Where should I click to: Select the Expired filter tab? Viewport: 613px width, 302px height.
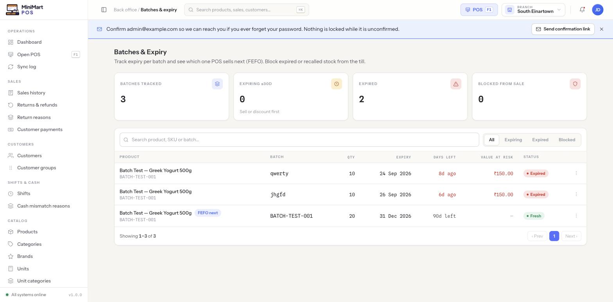point(540,140)
